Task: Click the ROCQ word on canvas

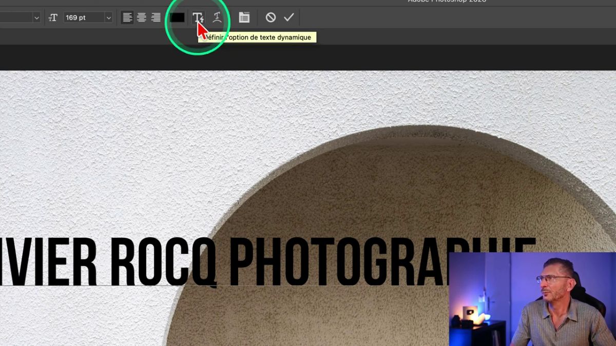Action: coord(164,262)
